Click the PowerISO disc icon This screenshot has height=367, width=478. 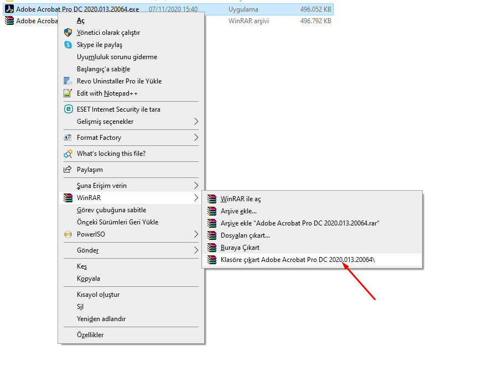[68, 234]
